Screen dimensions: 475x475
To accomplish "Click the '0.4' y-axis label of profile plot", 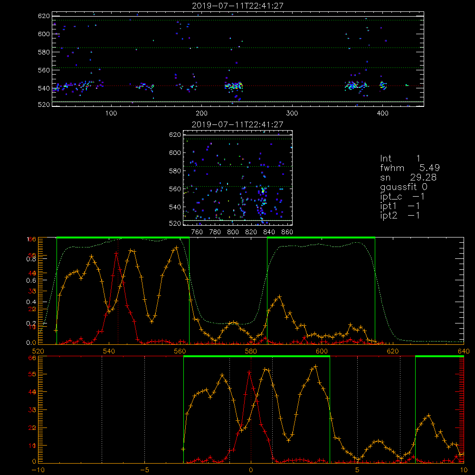I will (x=31, y=302).
